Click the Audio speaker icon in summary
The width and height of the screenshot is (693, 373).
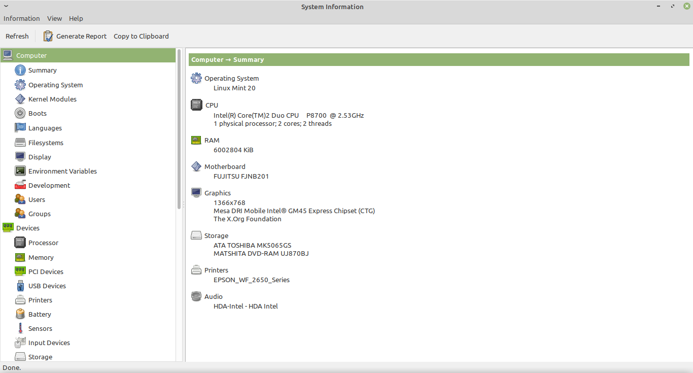point(196,296)
